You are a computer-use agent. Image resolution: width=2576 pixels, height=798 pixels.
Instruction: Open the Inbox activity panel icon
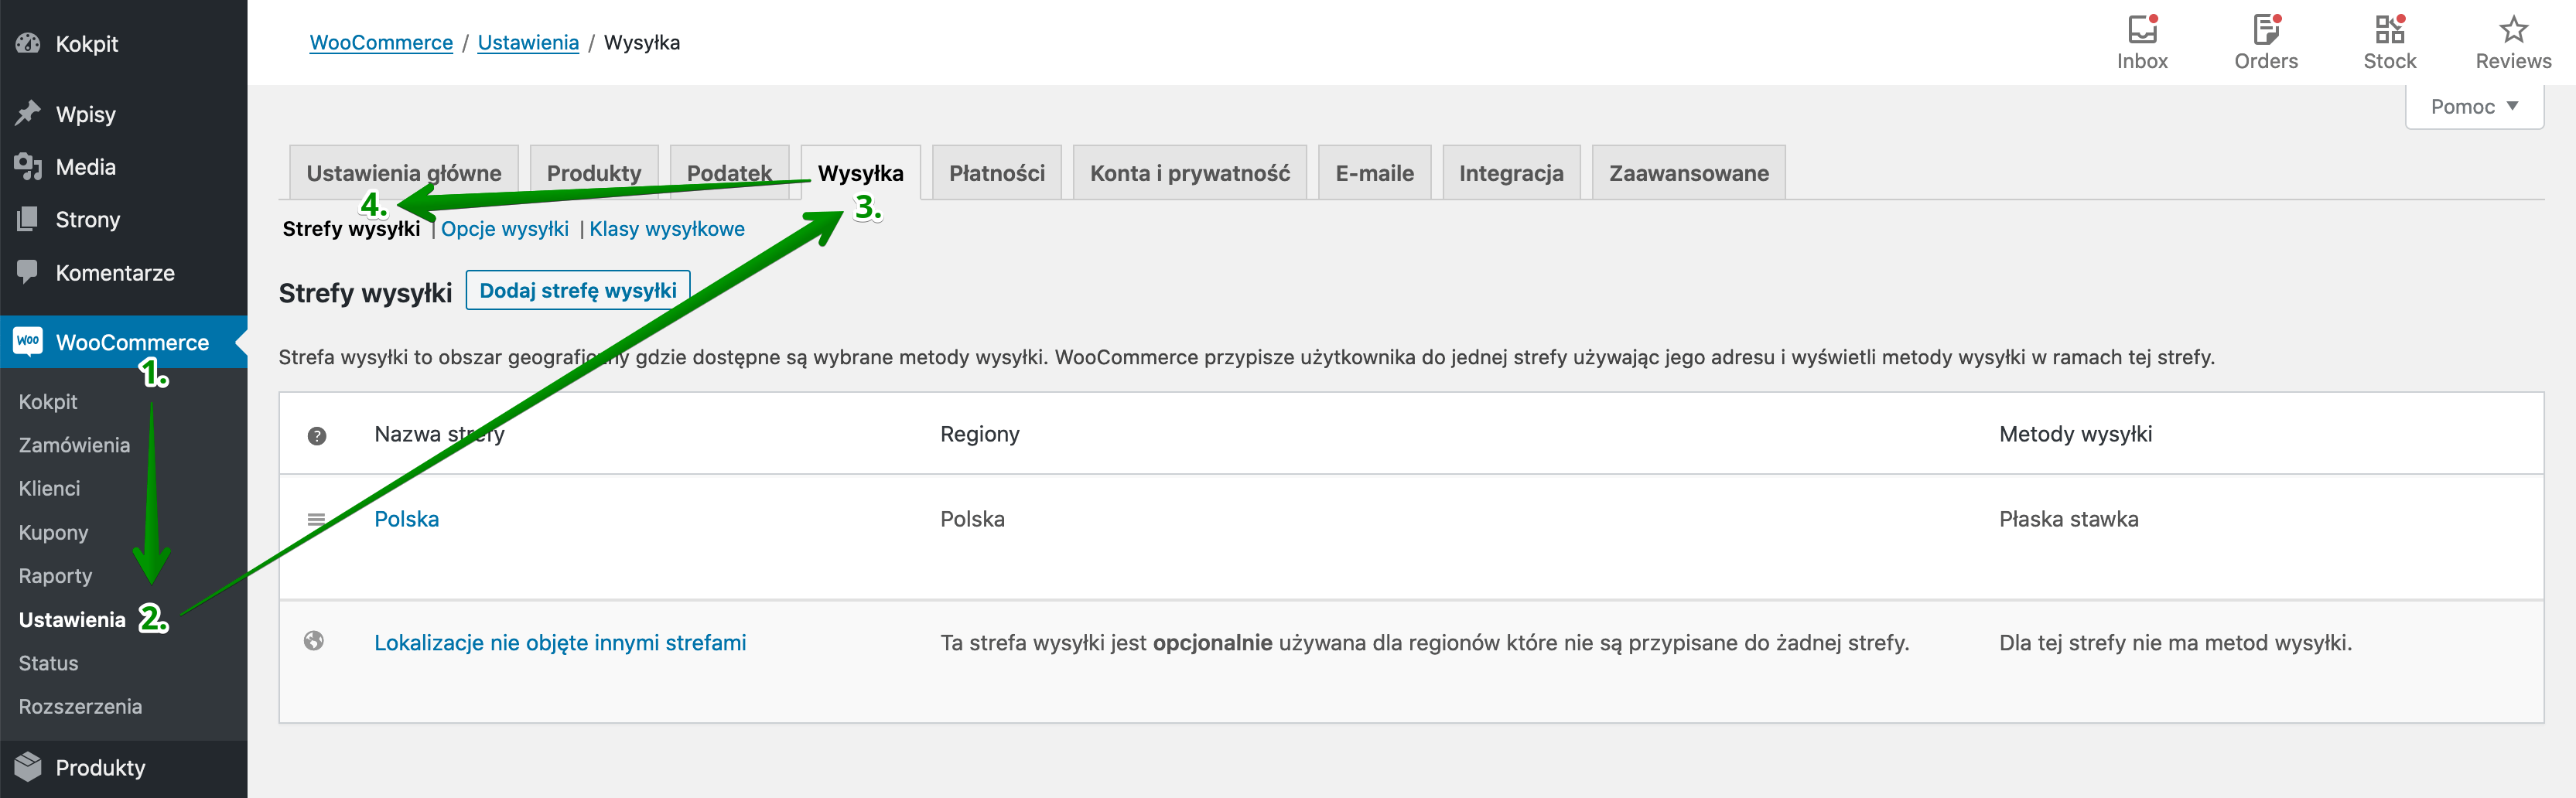pyautogui.click(x=2142, y=30)
